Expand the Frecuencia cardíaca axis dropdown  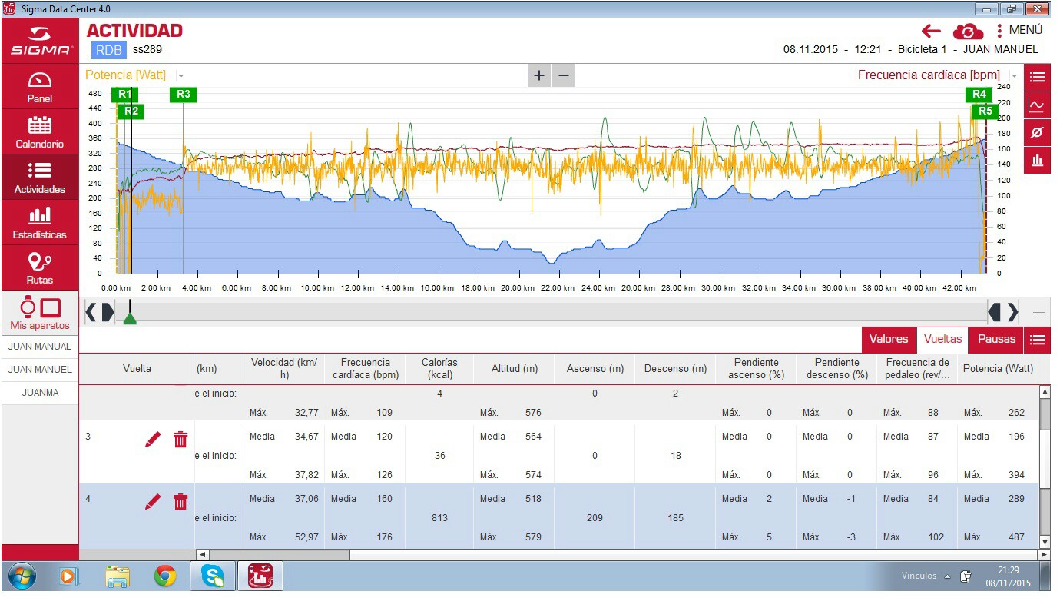[1014, 76]
